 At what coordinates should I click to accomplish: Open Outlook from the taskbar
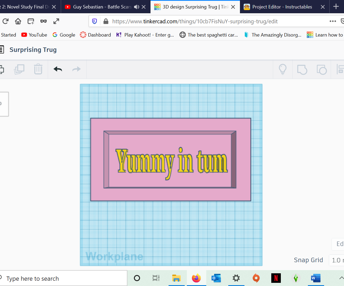coord(216,278)
